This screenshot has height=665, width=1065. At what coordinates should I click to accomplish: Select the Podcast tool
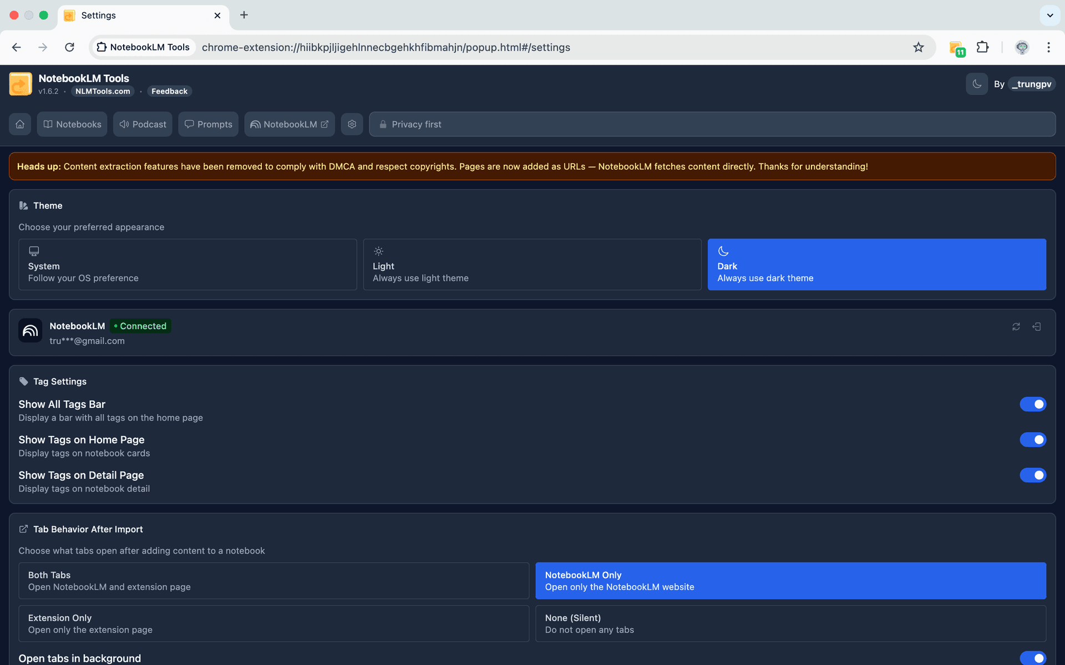point(142,124)
